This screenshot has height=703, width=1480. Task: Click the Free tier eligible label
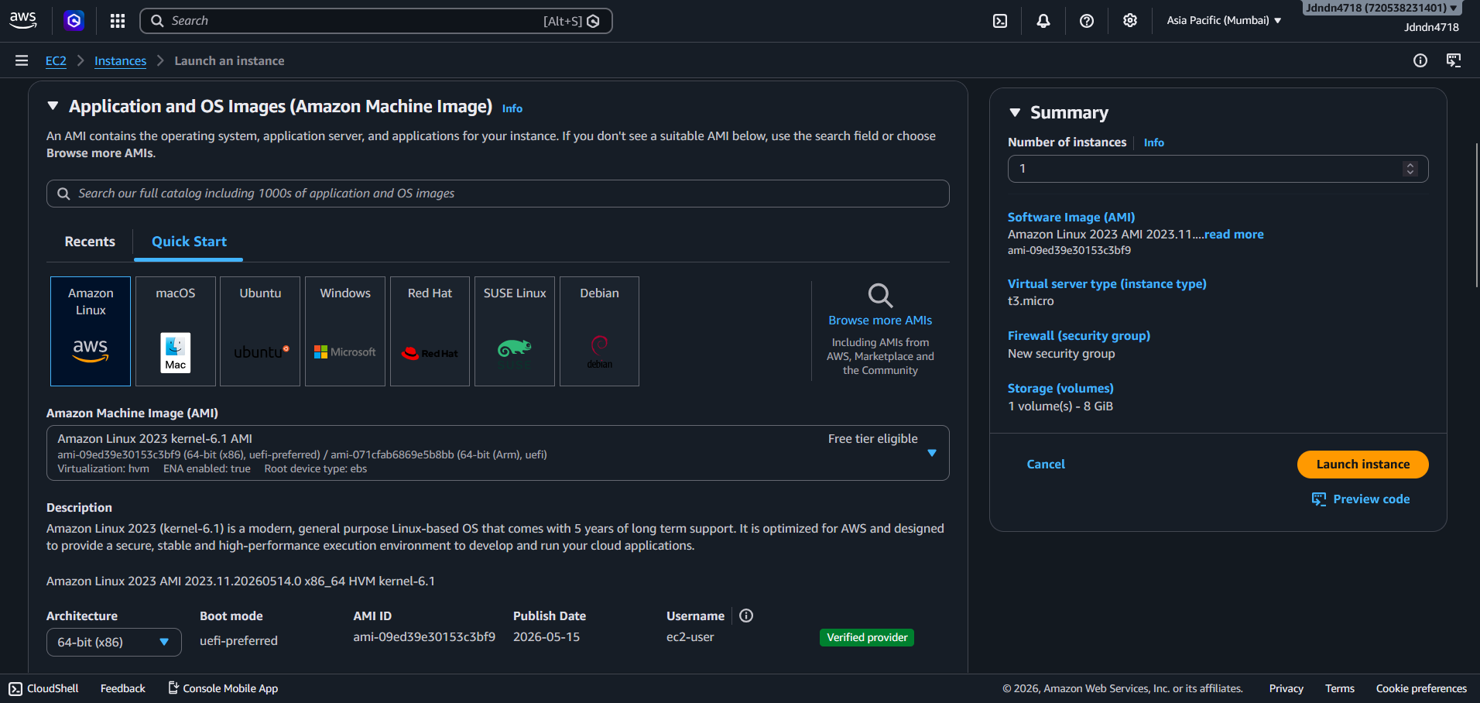873,439
